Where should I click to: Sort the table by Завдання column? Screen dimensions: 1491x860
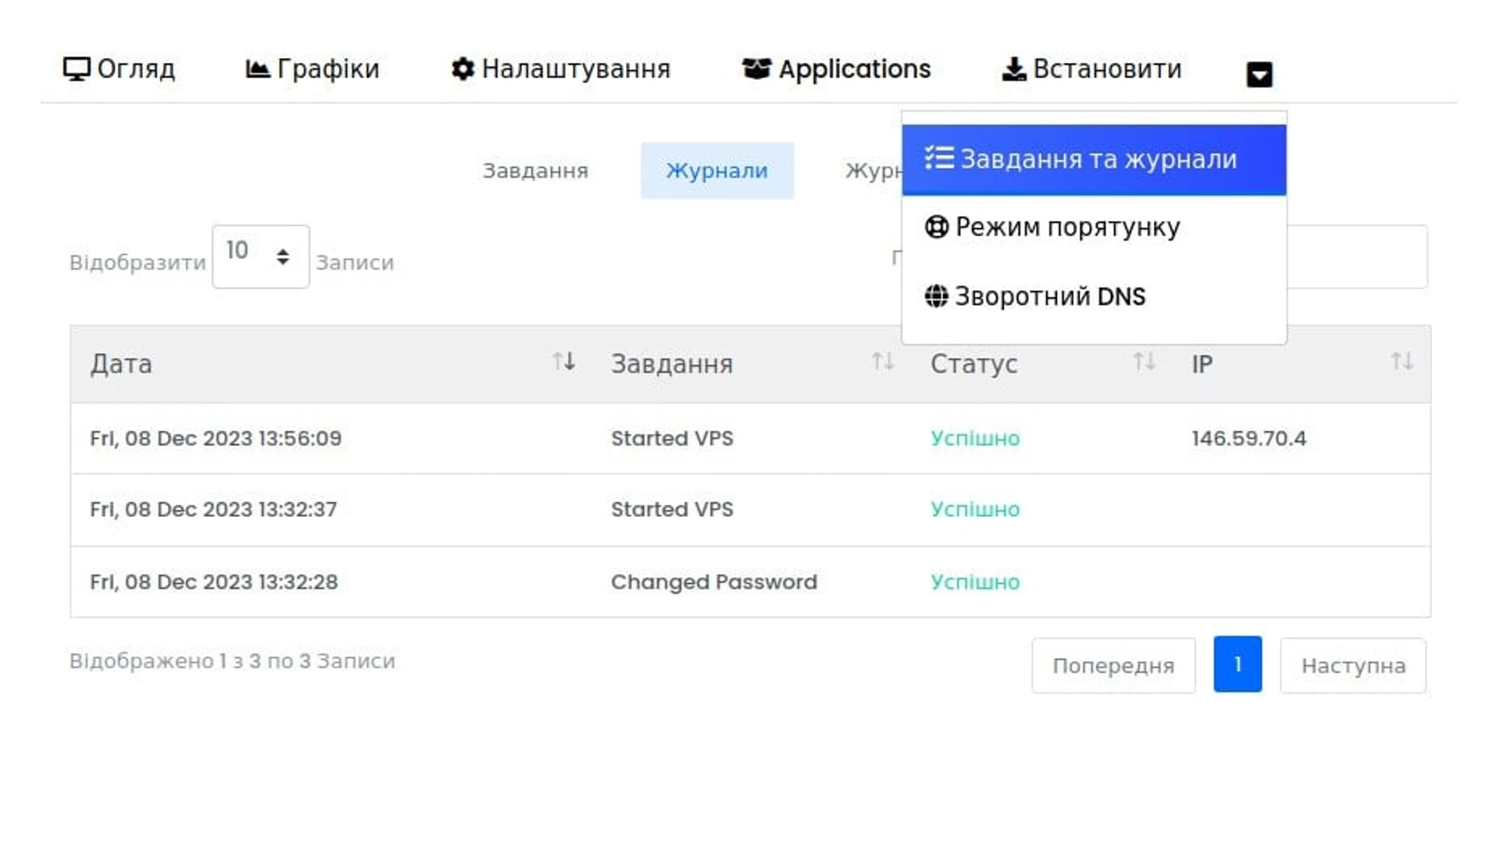coord(752,364)
